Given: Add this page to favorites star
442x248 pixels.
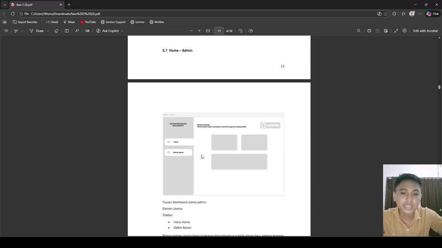Looking at the screenshot, I should coord(386,14).
